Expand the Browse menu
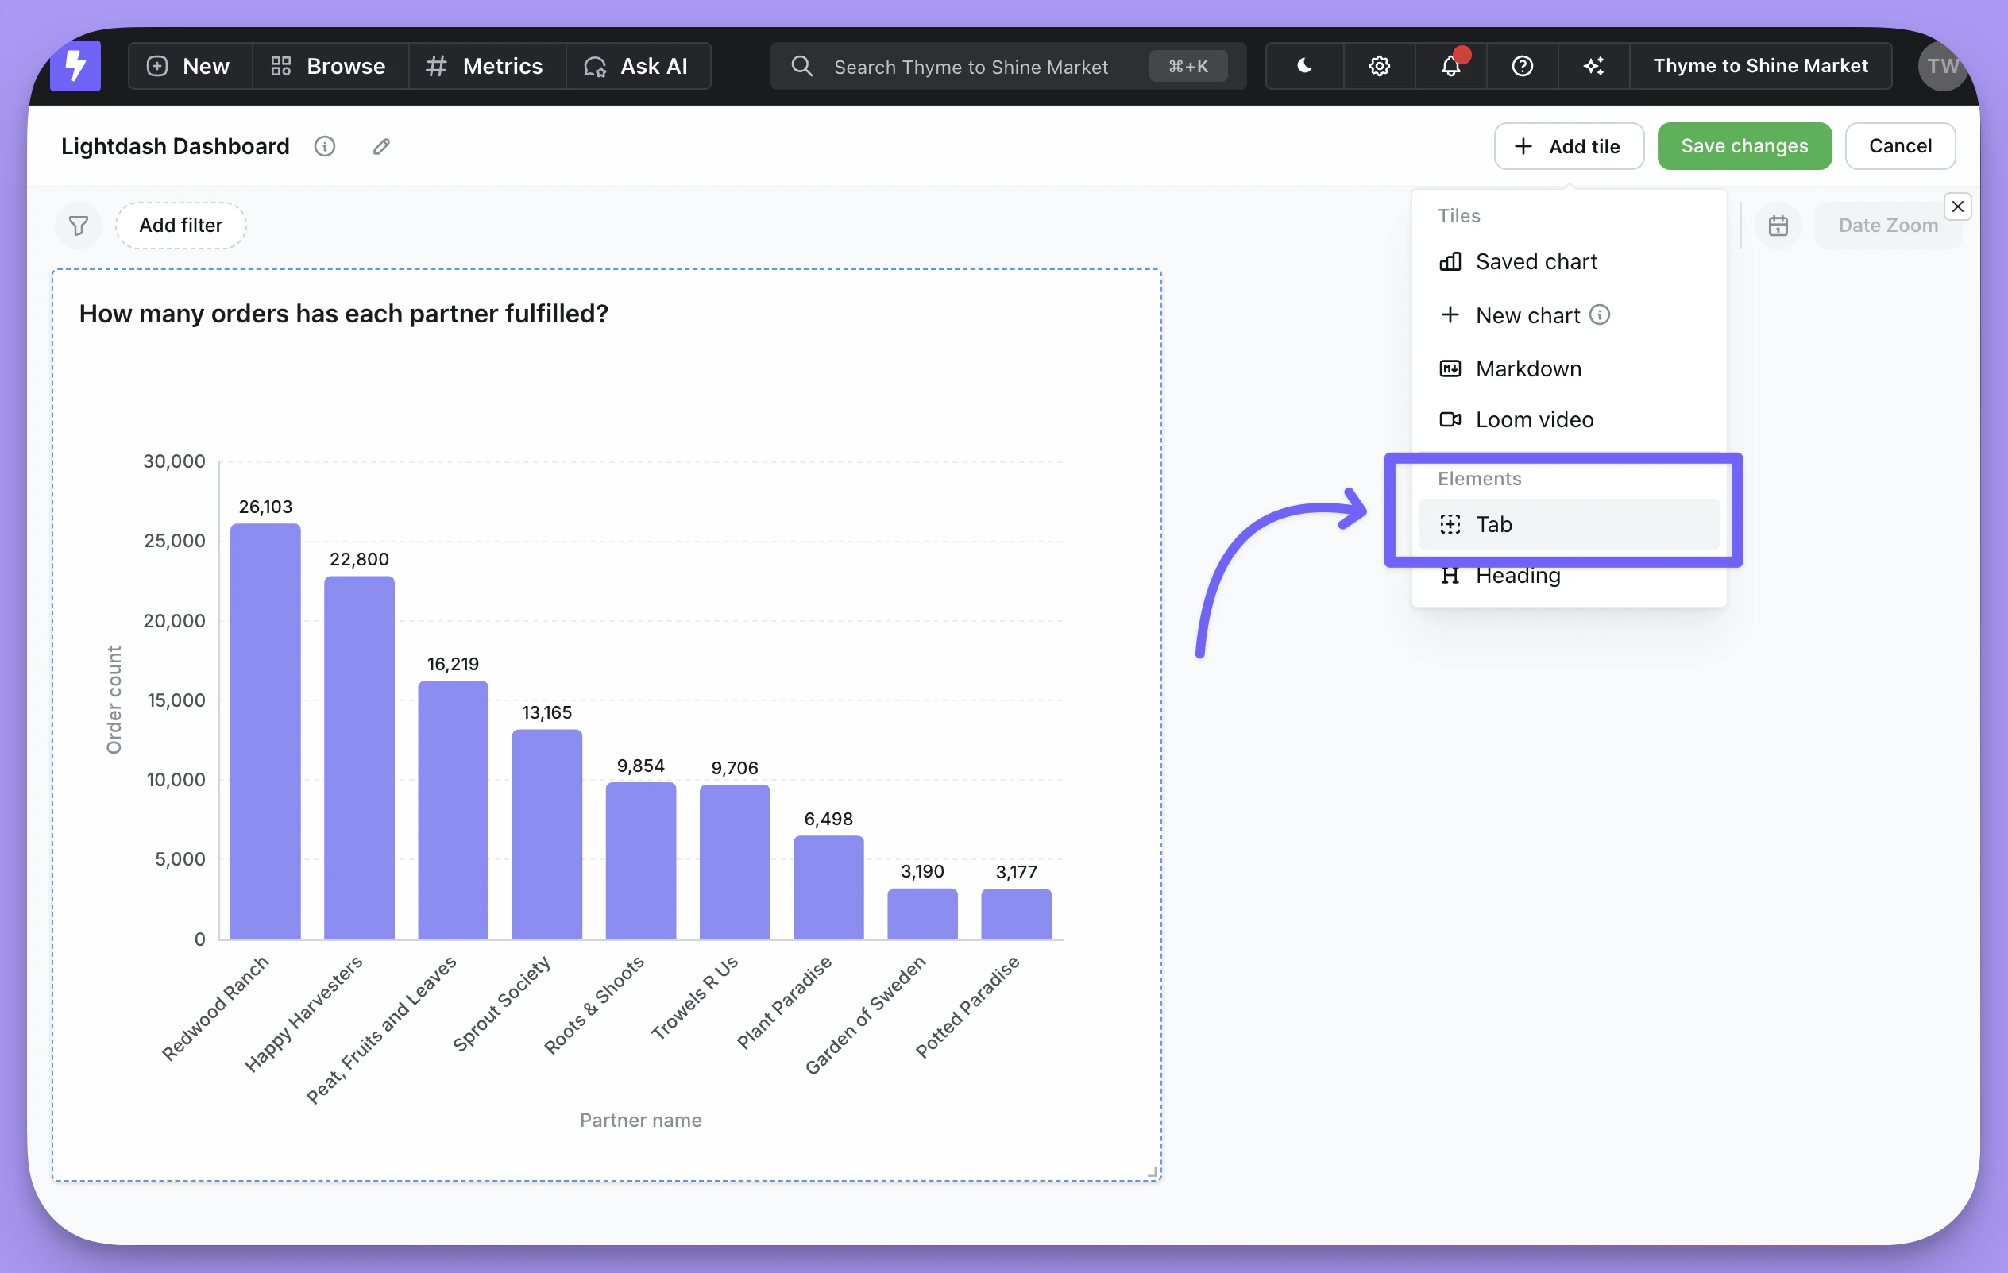This screenshot has height=1273, width=2008. [x=329, y=66]
